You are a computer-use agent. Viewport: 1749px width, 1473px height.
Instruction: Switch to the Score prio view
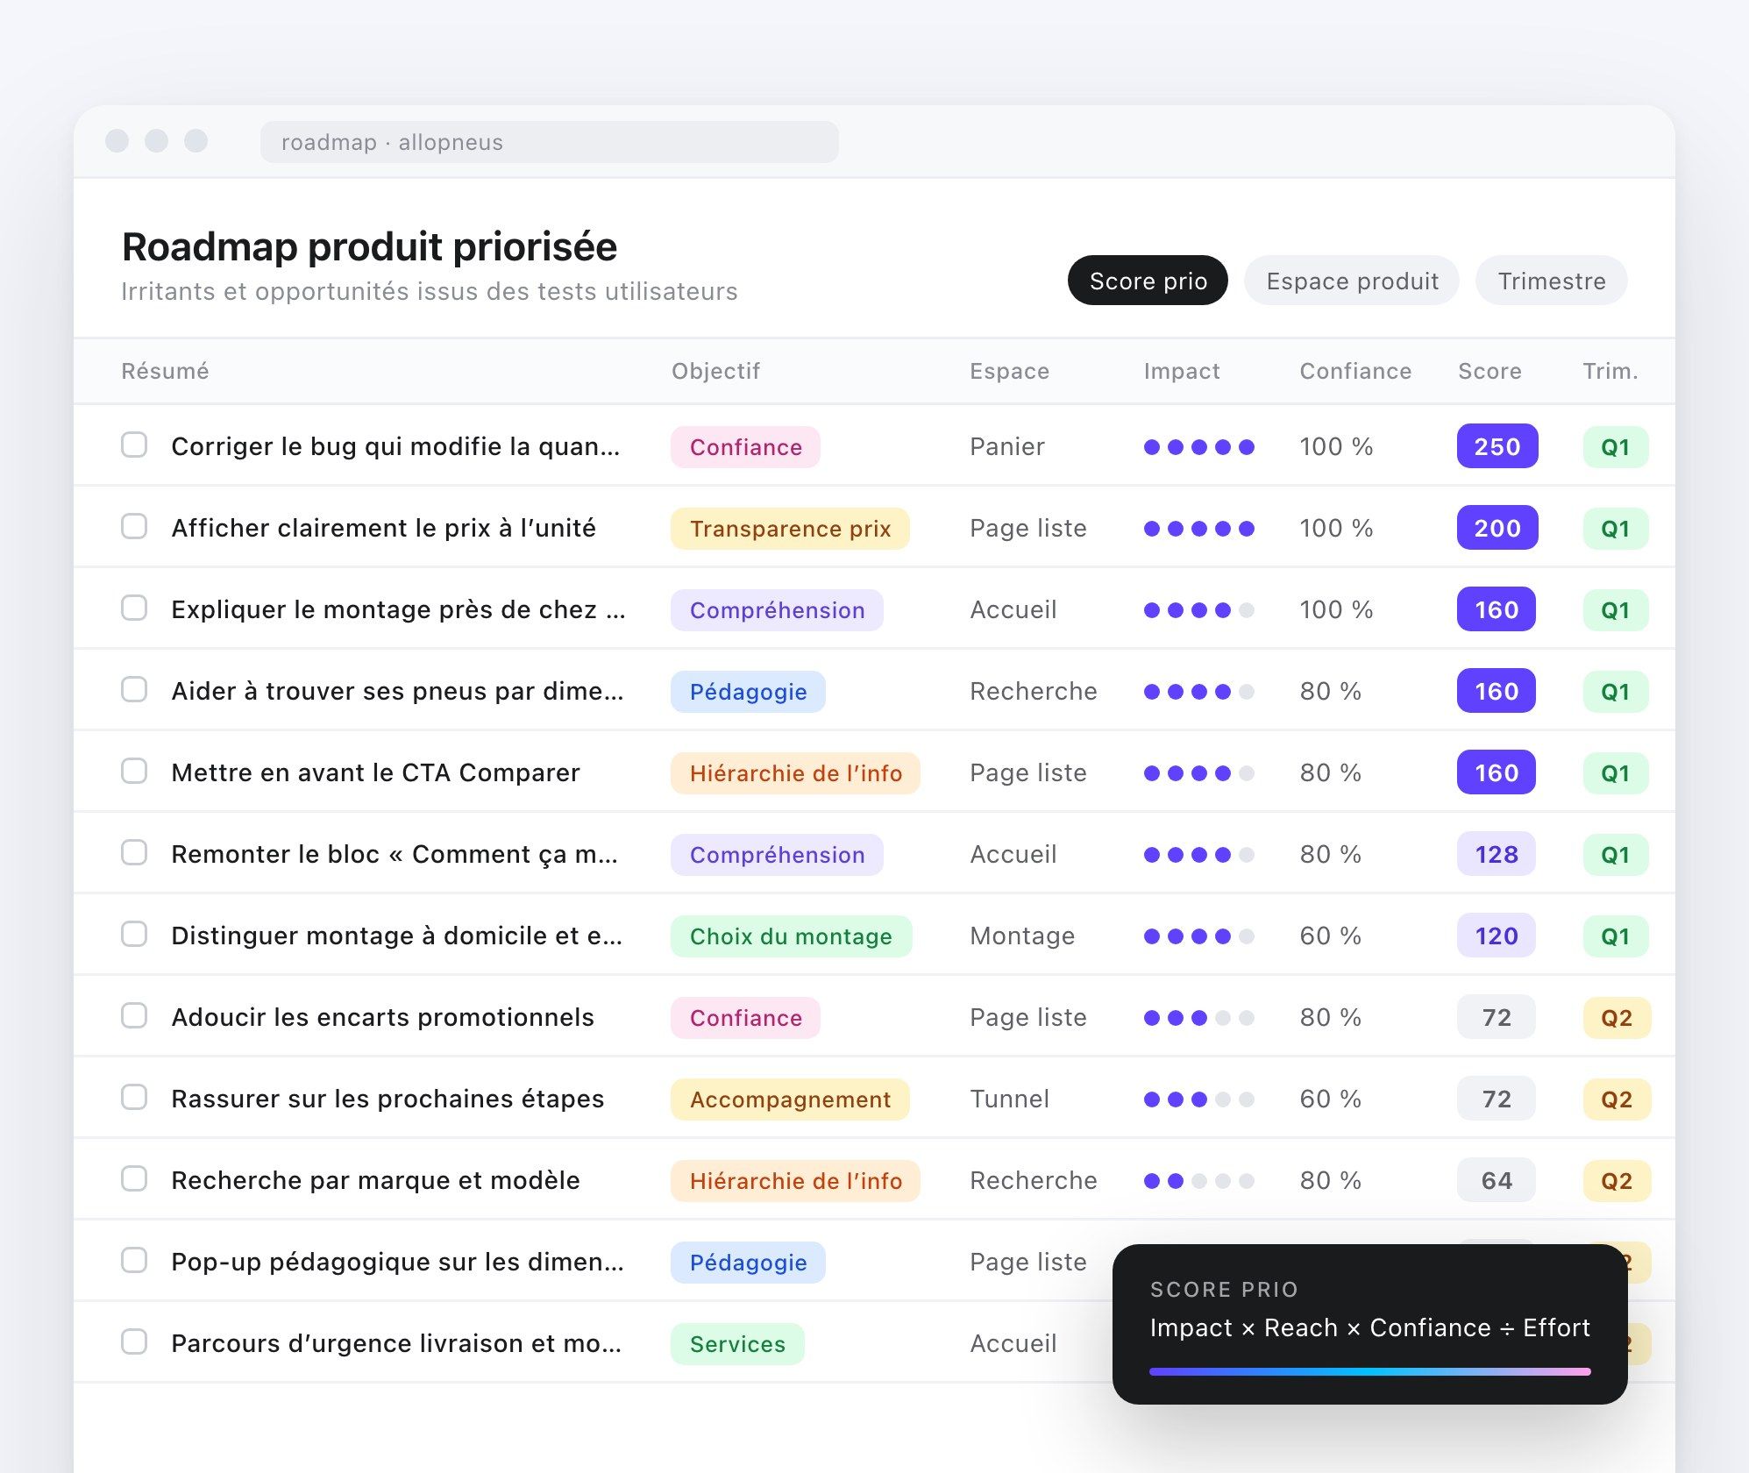tap(1148, 281)
